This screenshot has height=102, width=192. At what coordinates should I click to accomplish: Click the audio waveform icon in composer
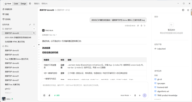(x=140, y=95)
